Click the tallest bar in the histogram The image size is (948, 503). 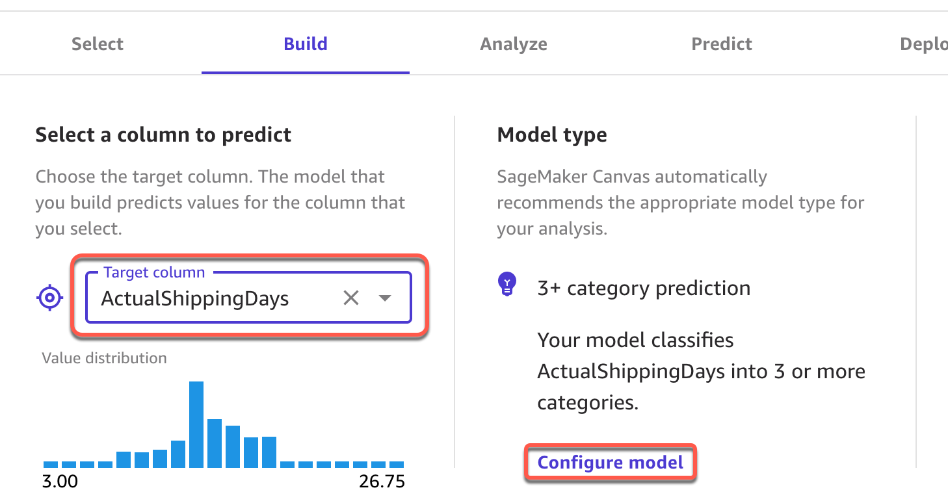(x=196, y=424)
